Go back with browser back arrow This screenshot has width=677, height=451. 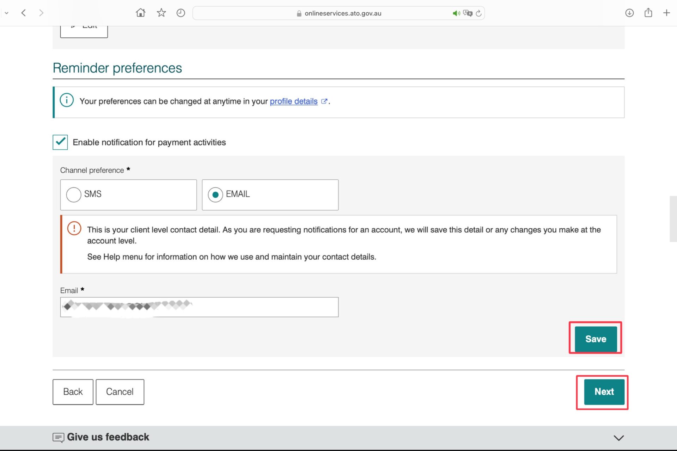(x=24, y=13)
